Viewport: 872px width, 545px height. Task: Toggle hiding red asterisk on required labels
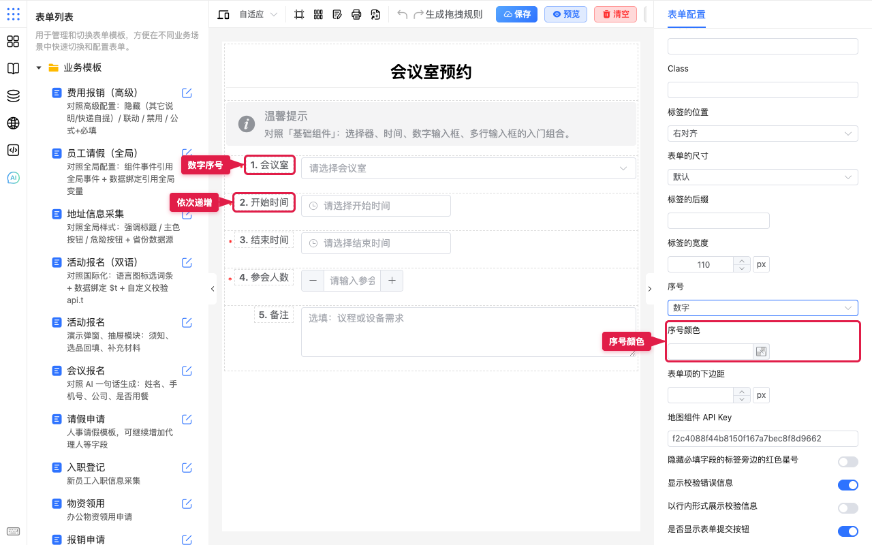(847, 462)
